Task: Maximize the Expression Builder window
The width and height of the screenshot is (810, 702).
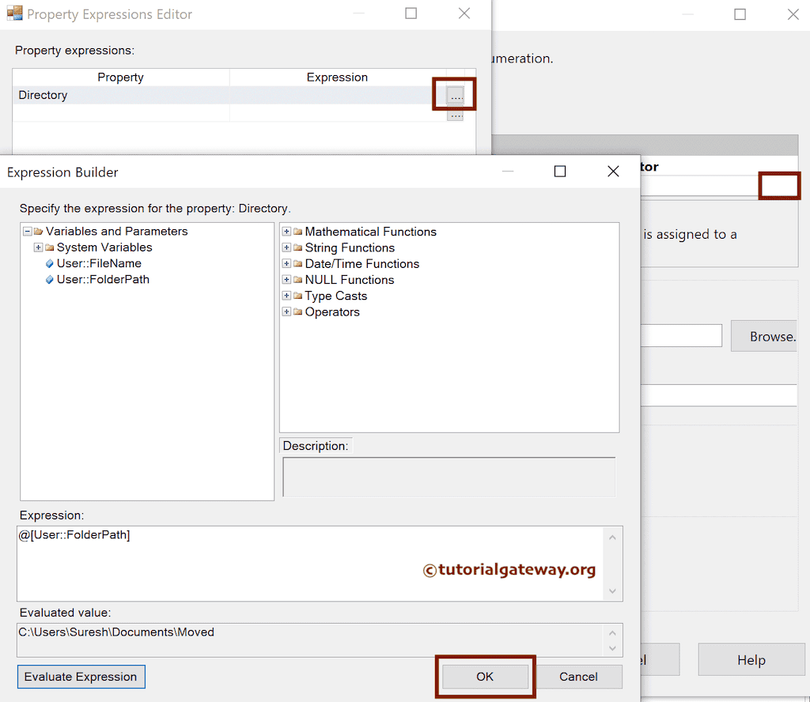Action: (x=560, y=172)
